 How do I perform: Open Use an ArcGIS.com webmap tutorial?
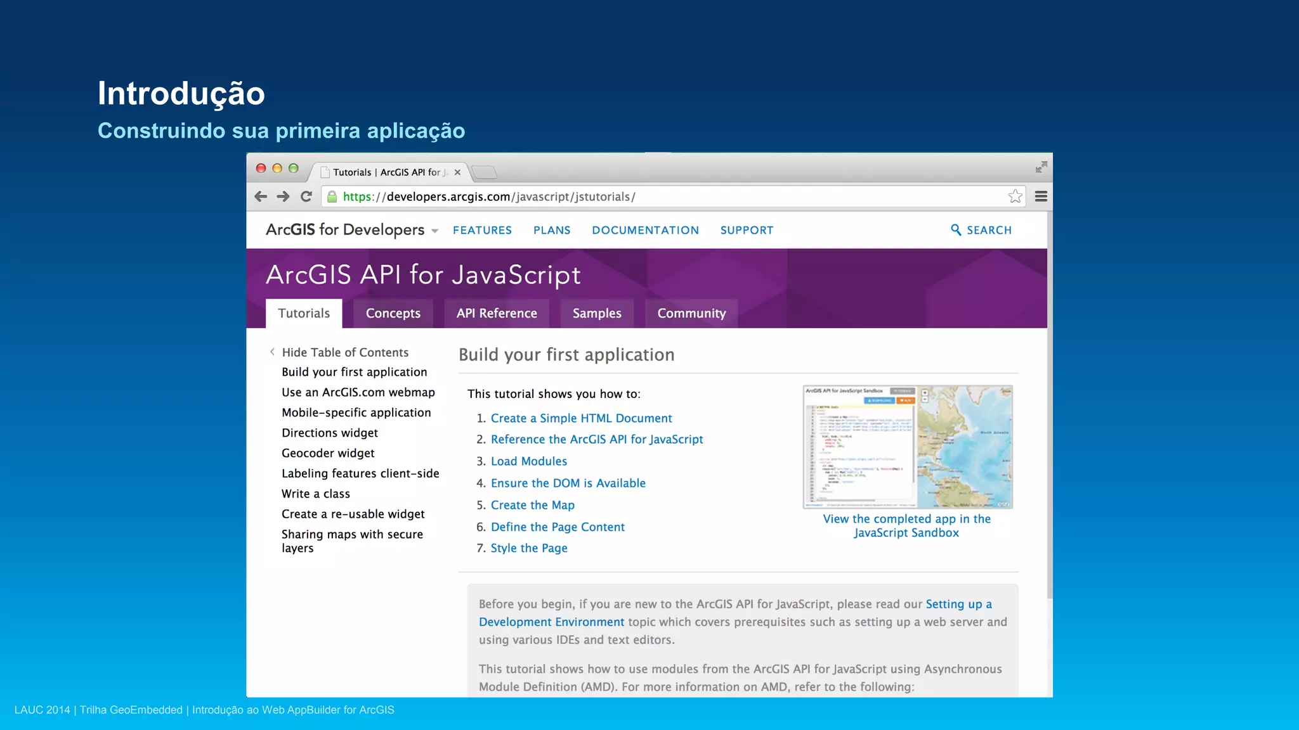[358, 392]
